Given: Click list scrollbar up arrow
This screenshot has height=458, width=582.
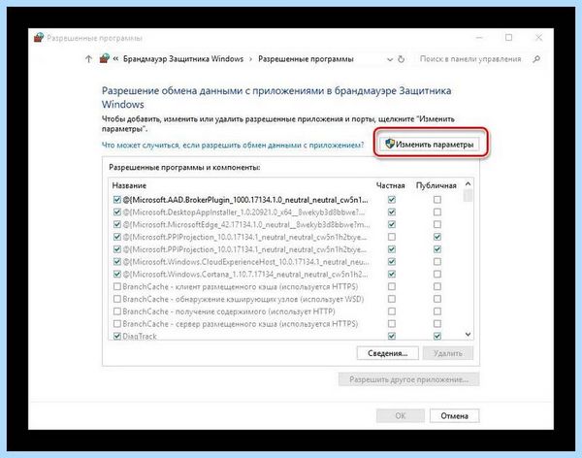Looking at the screenshot, I should (x=468, y=183).
